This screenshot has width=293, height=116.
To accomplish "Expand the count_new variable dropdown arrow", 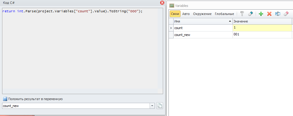I will pyautogui.click(x=152, y=106).
